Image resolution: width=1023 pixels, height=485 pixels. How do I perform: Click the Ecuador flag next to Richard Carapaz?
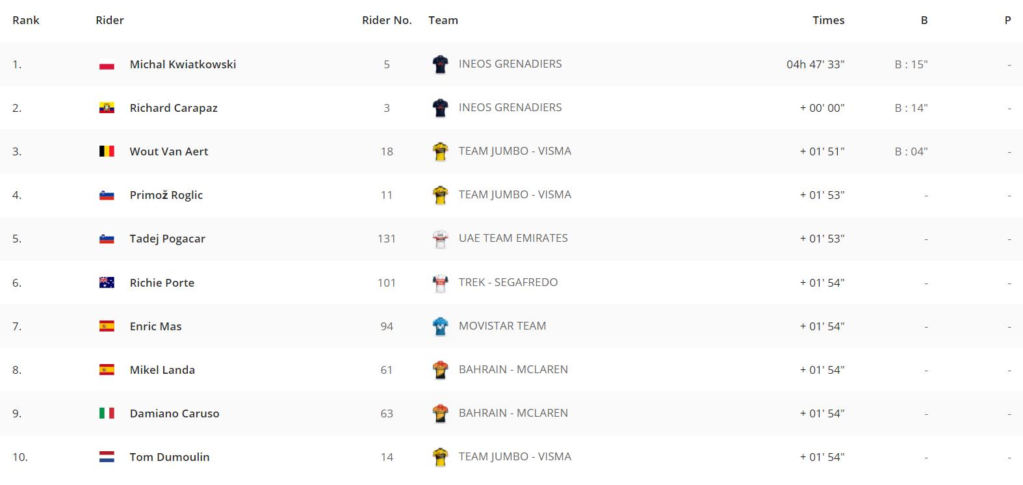(107, 109)
